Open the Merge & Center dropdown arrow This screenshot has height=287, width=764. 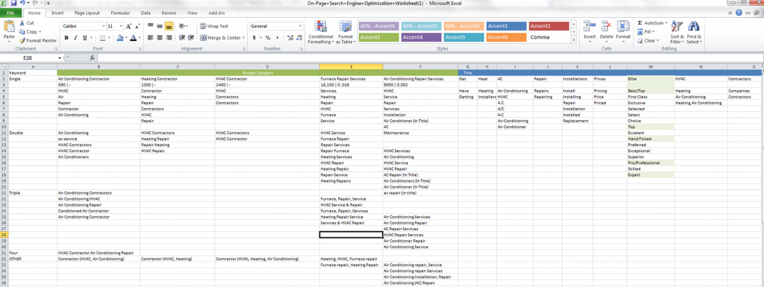tap(243, 37)
